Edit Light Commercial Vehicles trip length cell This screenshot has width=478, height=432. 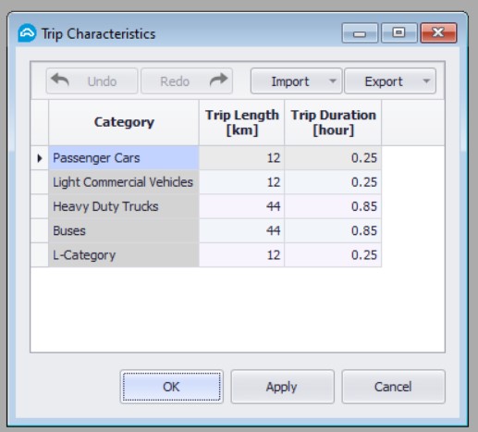tap(241, 182)
